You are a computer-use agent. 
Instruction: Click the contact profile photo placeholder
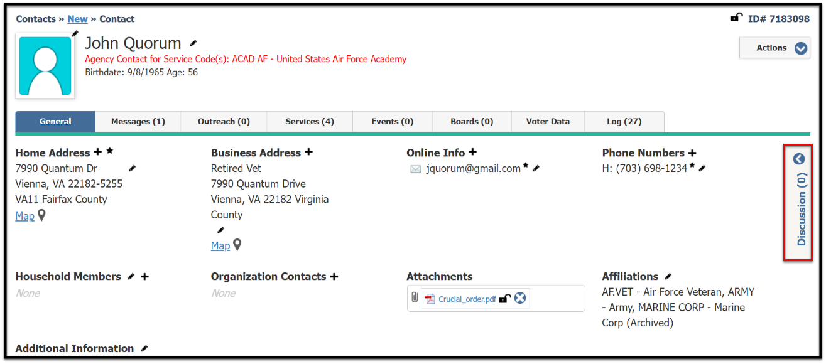[45, 66]
